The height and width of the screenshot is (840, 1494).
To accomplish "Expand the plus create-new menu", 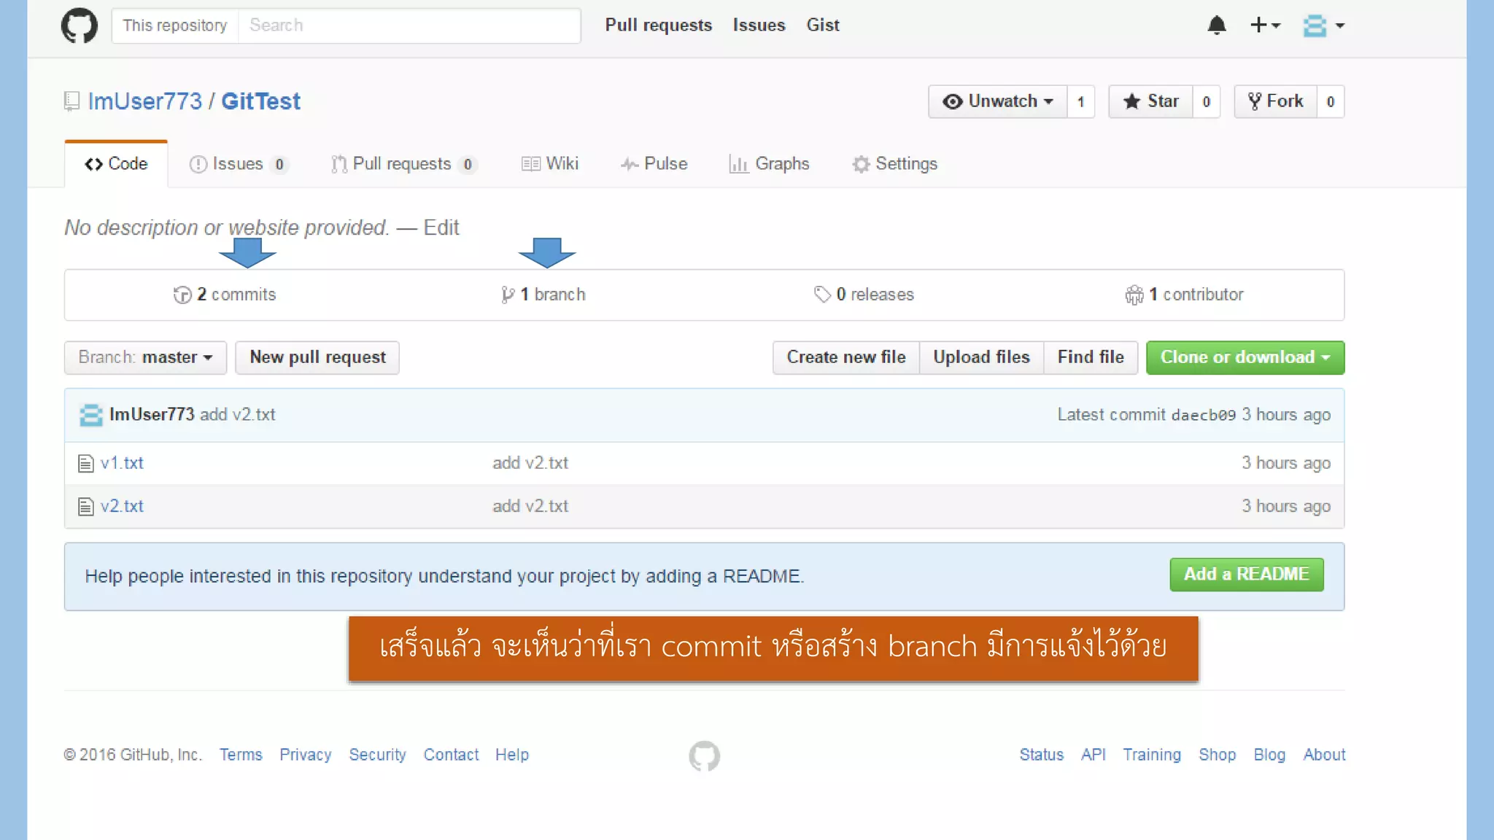I will pos(1265,26).
